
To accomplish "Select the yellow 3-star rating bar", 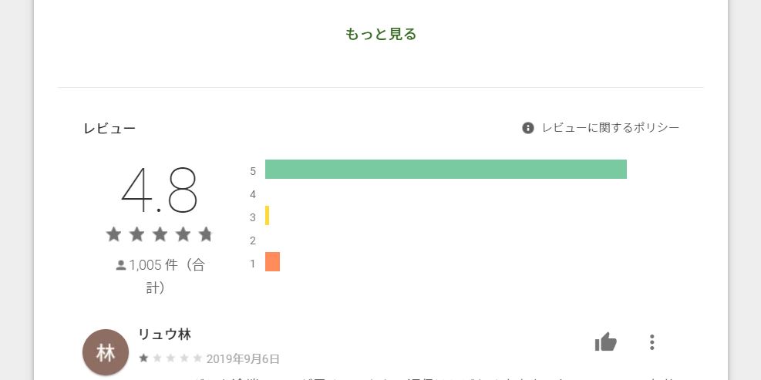I will [267, 216].
